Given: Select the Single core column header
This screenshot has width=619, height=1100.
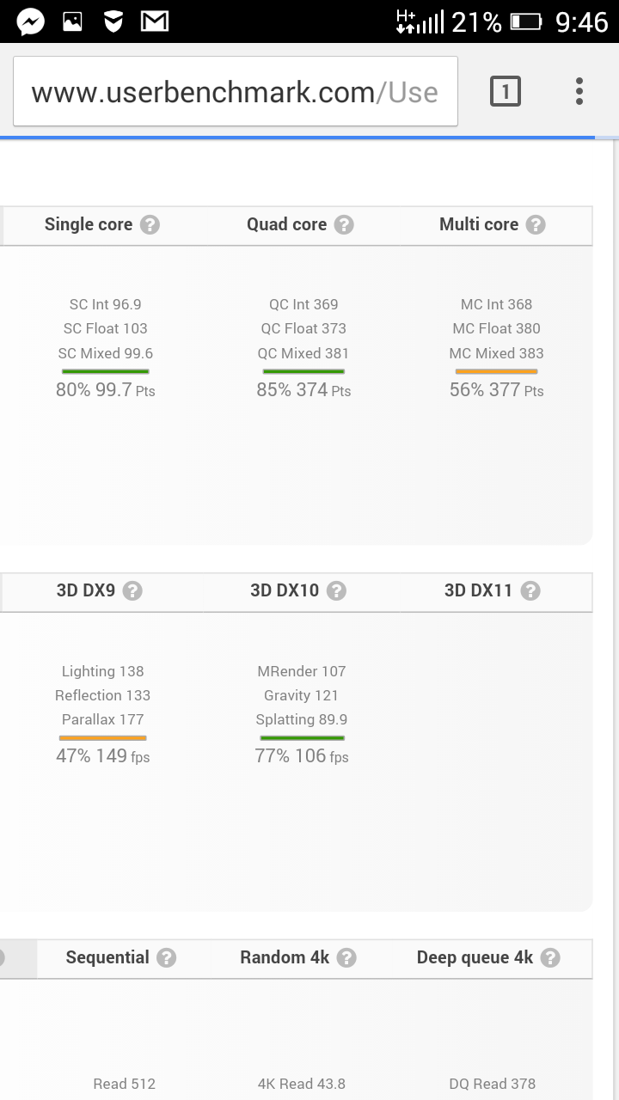Looking at the screenshot, I should coord(89,225).
